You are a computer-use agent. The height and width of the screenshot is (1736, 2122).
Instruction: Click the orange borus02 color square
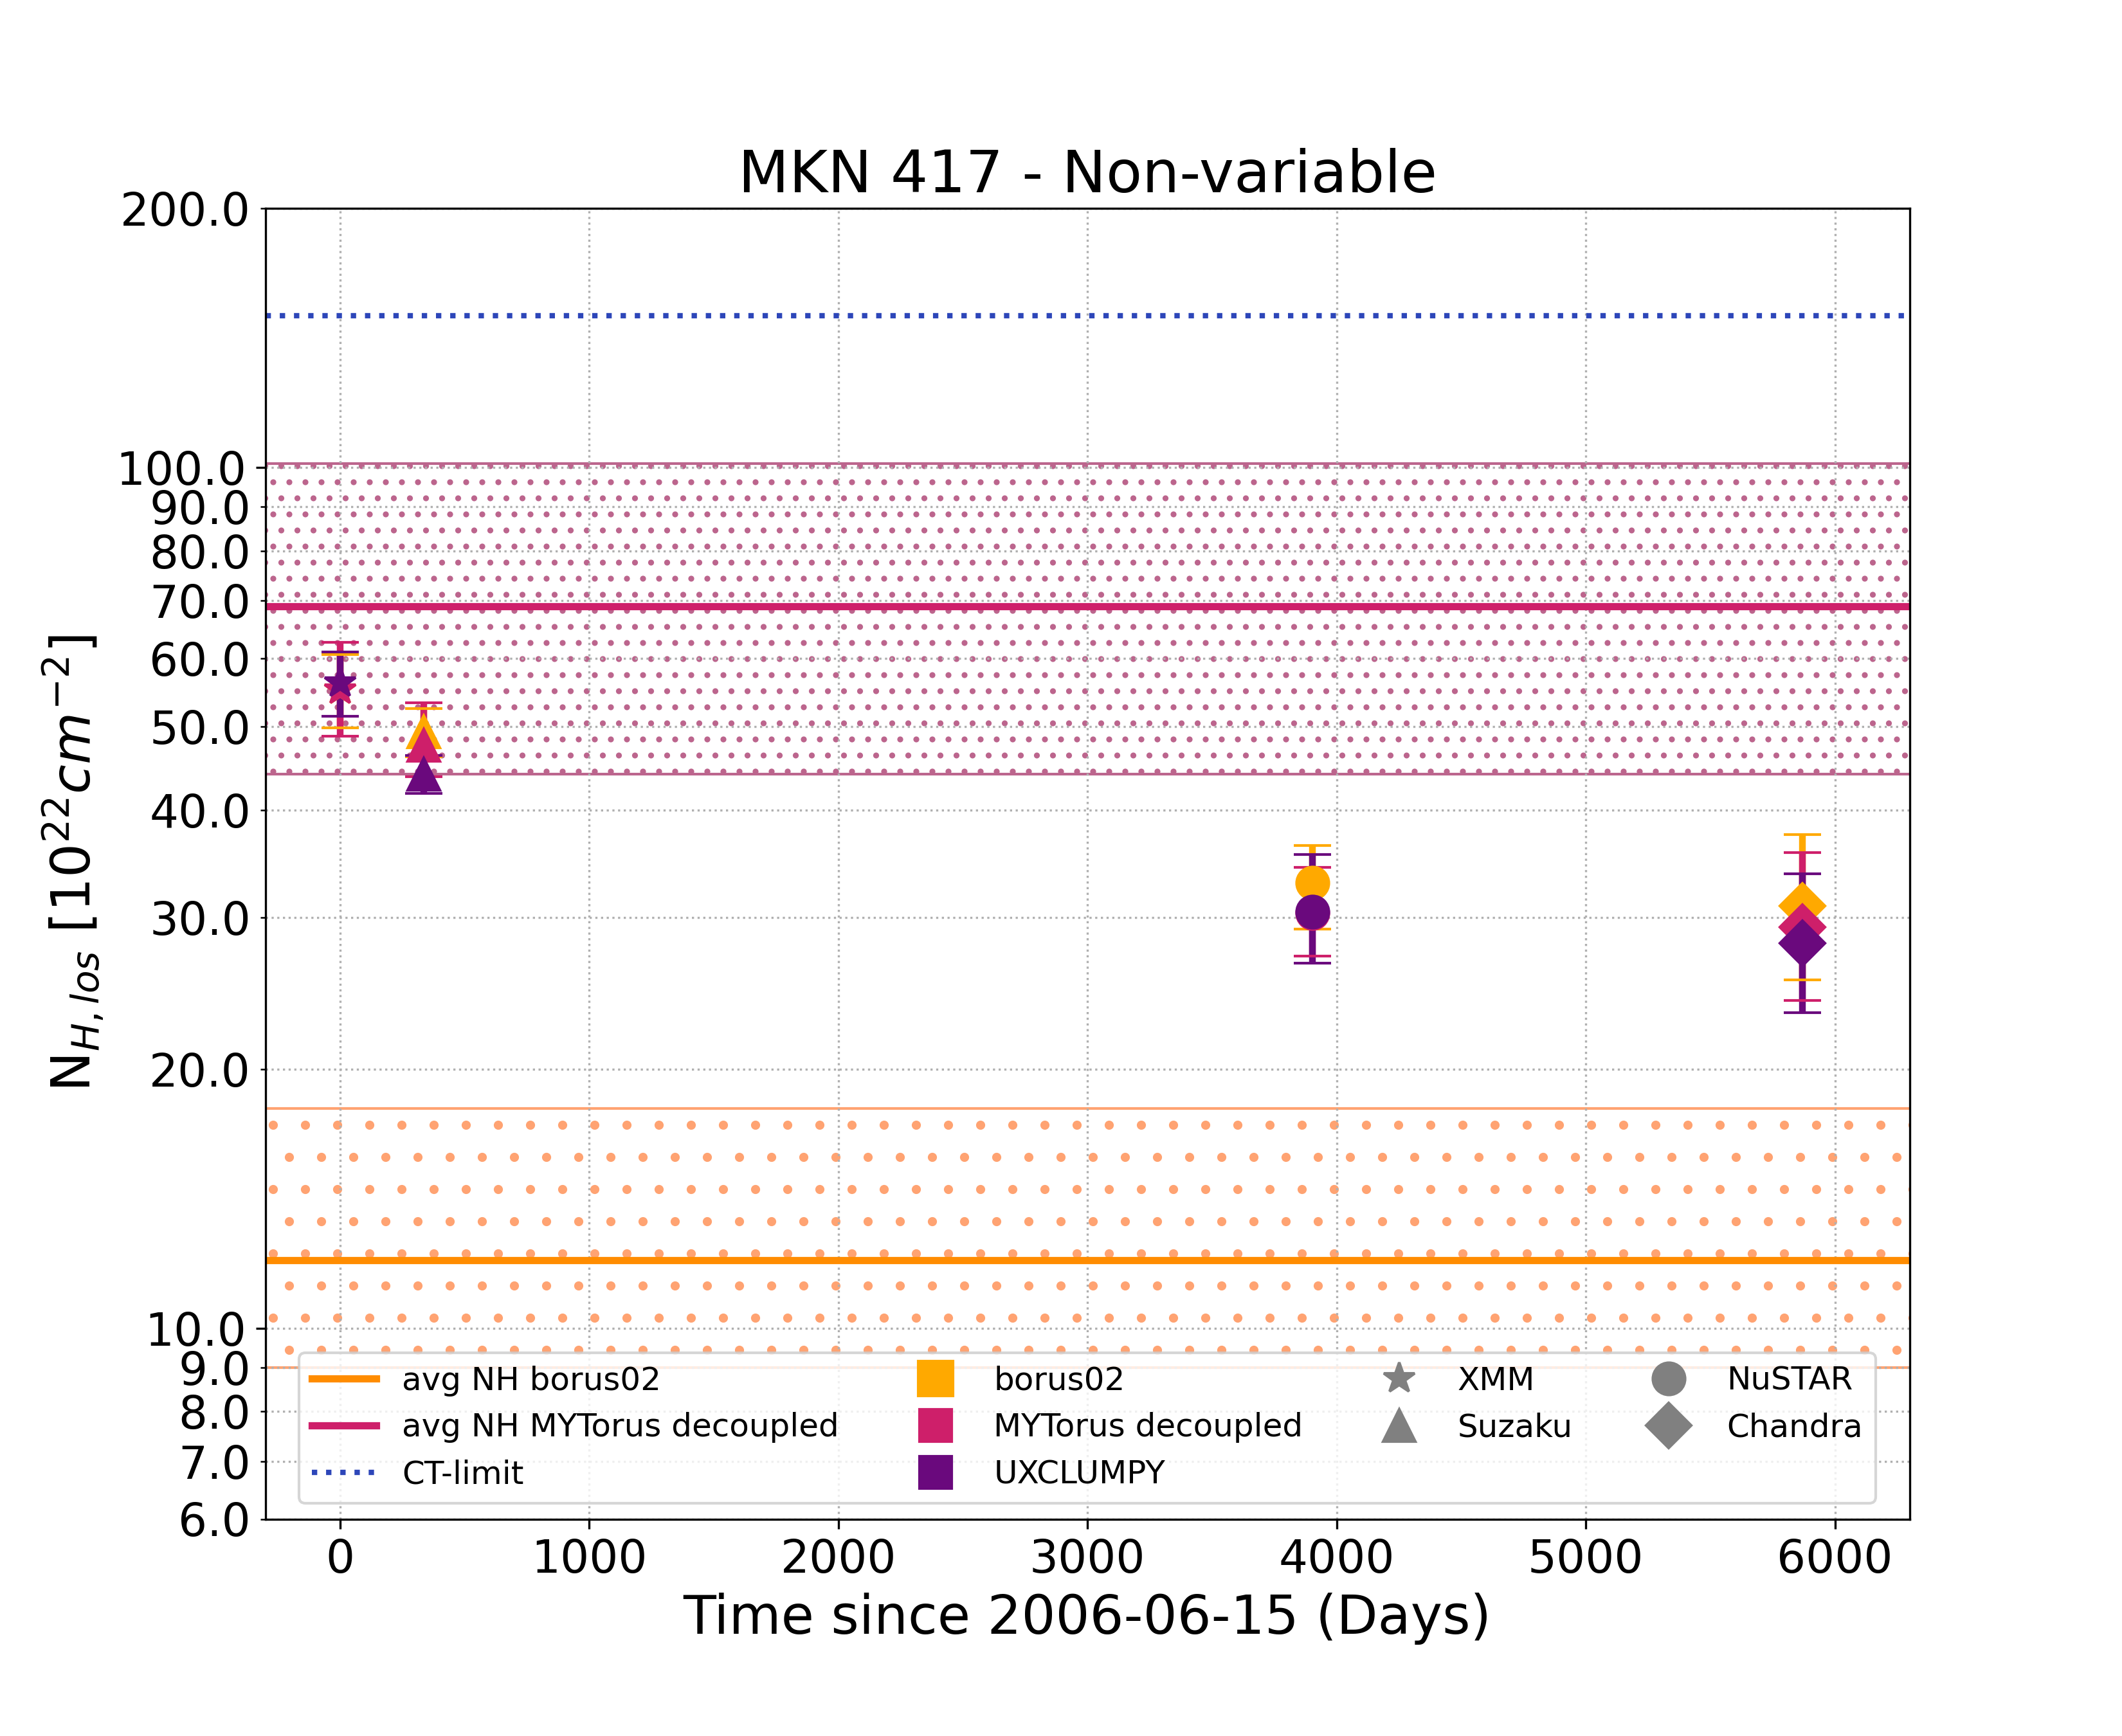coord(935,1379)
